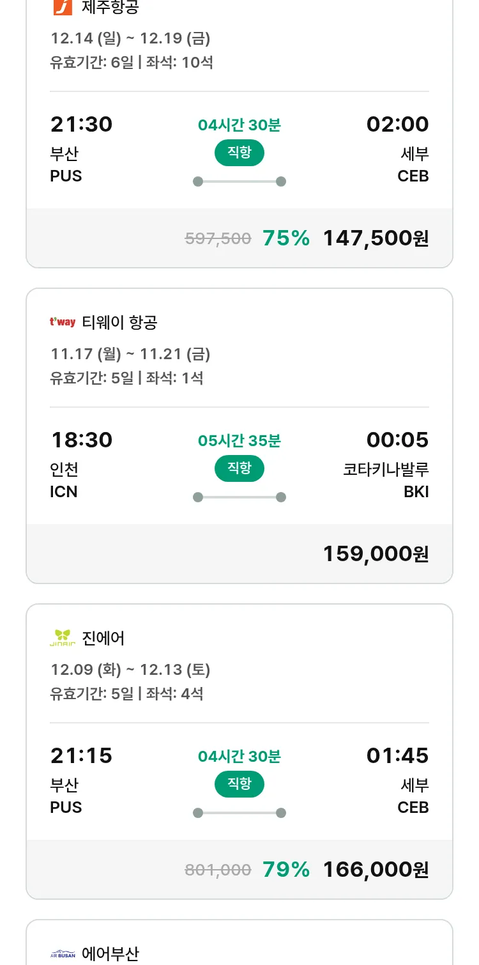Click the Jin Air butterfly logo
Viewport: 479px width, 965px height.
coord(63,638)
